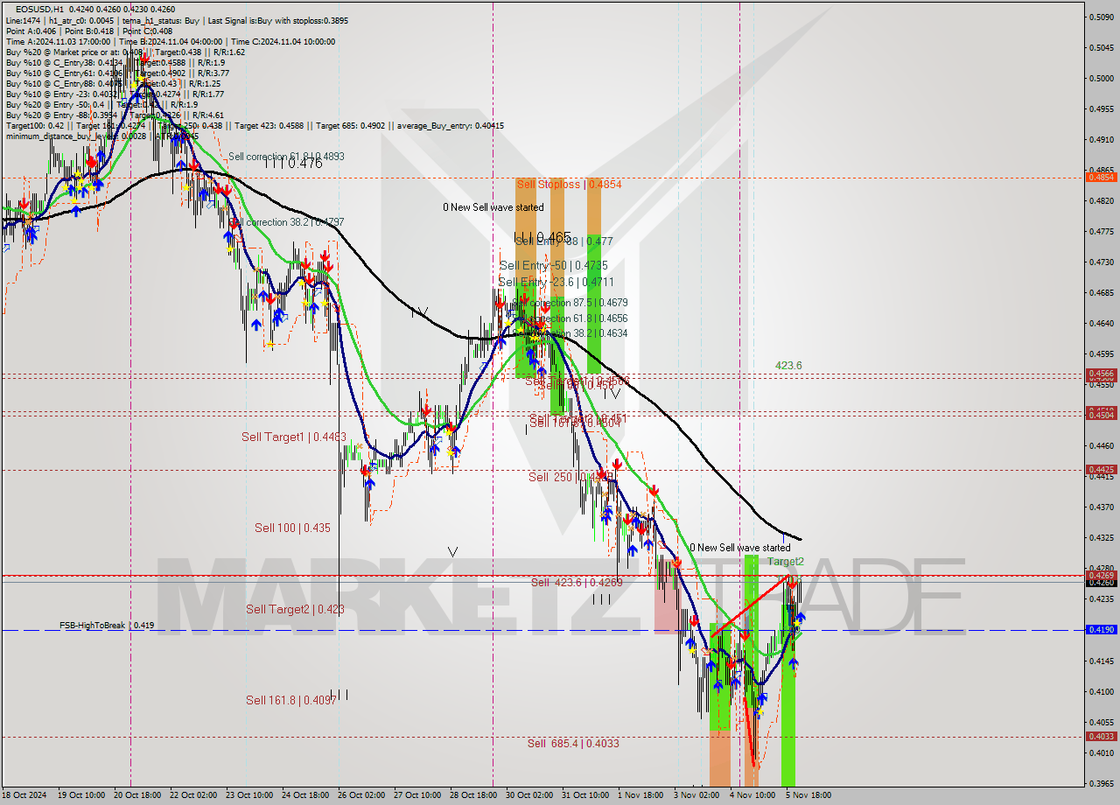Click the 0.4910 price axis value
The width and height of the screenshot is (1120, 805).
[1101, 139]
